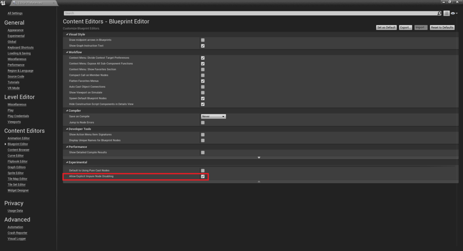This screenshot has height=251, width=463.
Task: Uncheck Flatten Favorites Menus
Action: pos(203,81)
